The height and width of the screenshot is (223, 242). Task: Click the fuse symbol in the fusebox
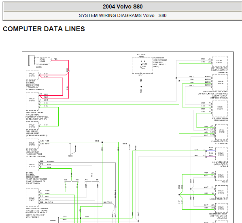point(141,66)
